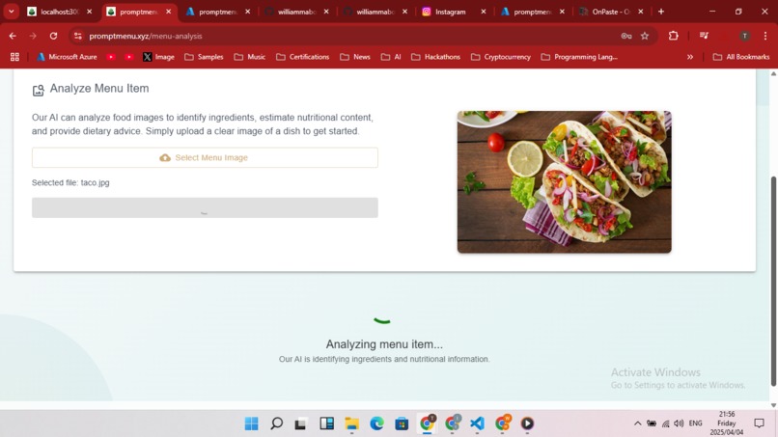Image resolution: width=778 pixels, height=437 pixels.
Task: Open the Microsoft Azure bookmark
Action: click(67, 57)
